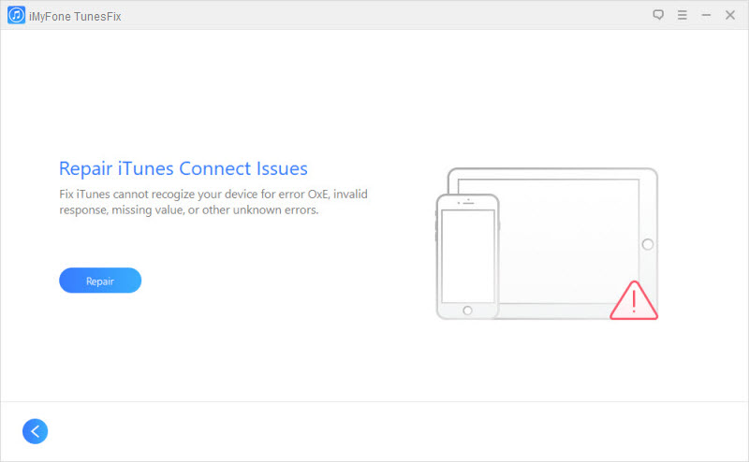
Task: Click the red warning triangle icon
Action: 634,301
